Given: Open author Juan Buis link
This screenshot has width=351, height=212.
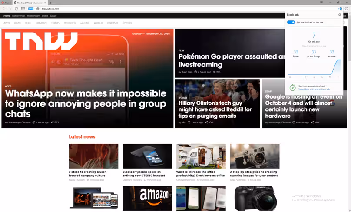Looking at the screenshot, I should 187,72.
